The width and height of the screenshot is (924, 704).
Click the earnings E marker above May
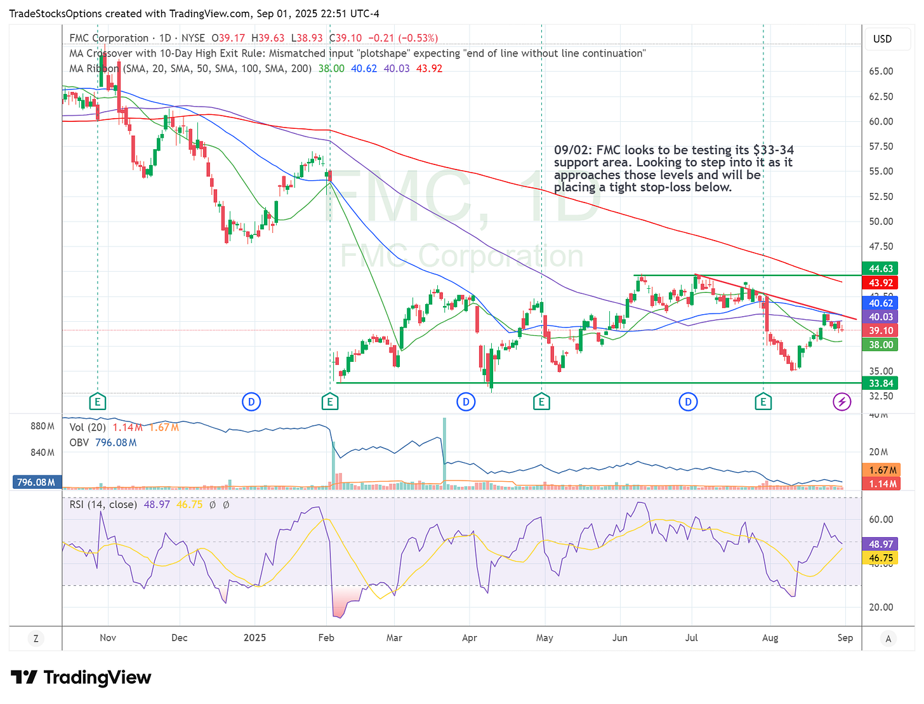[x=541, y=402]
